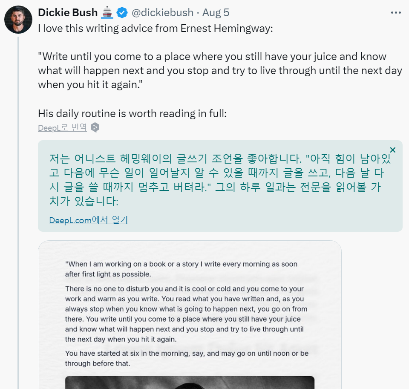Open the translation at "DeepL.com에서 열기"

pyautogui.click(x=88, y=220)
